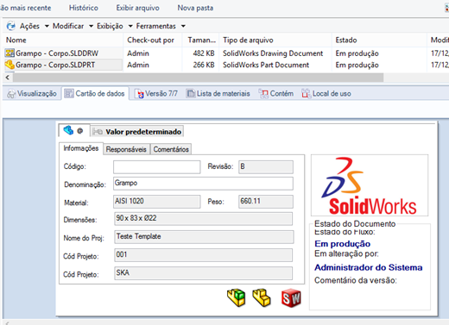The height and width of the screenshot is (325, 449).
Task: Sort by Check-out por column header
Action: click(153, 40)
